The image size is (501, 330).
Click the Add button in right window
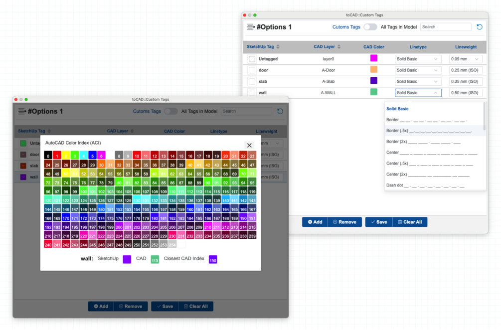(315, 222)
